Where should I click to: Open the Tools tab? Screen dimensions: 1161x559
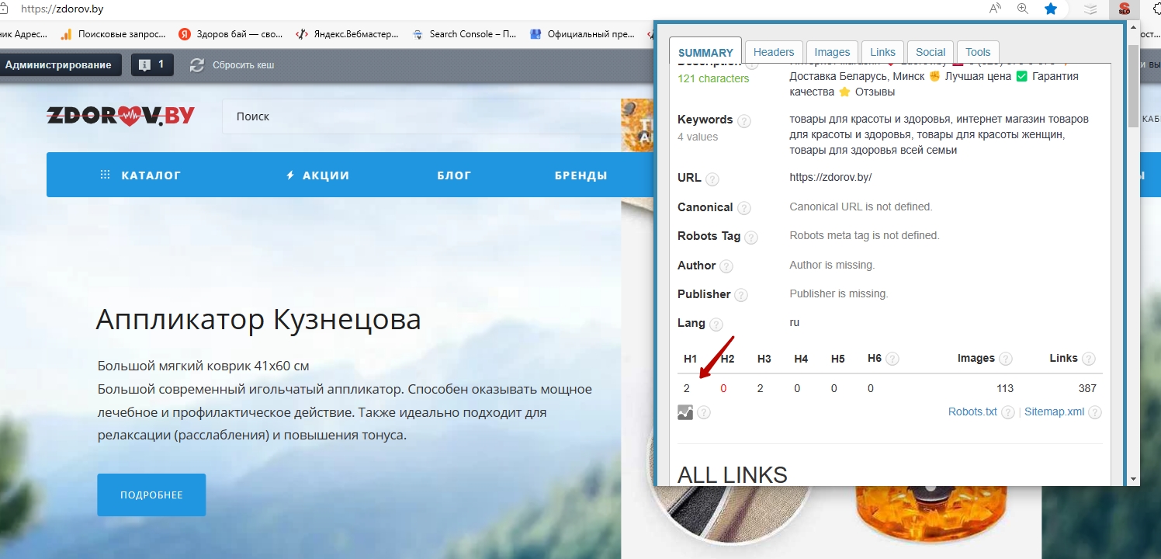978,52
